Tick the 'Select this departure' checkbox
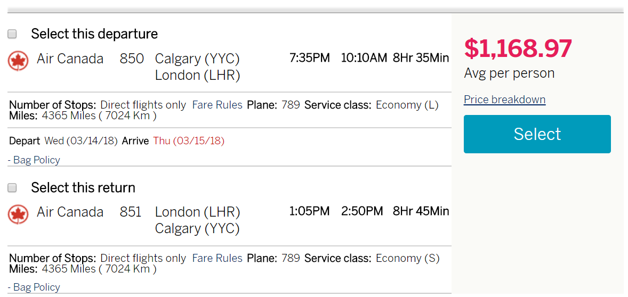This screenshot has height=297, width=628. pyautogui.click(x=12, y=34)
